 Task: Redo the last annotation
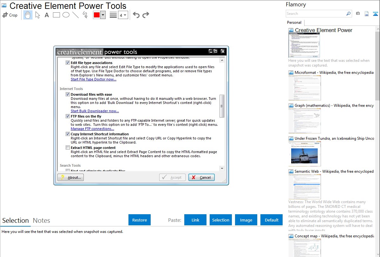pyautogui.click(x=146, y=15)
